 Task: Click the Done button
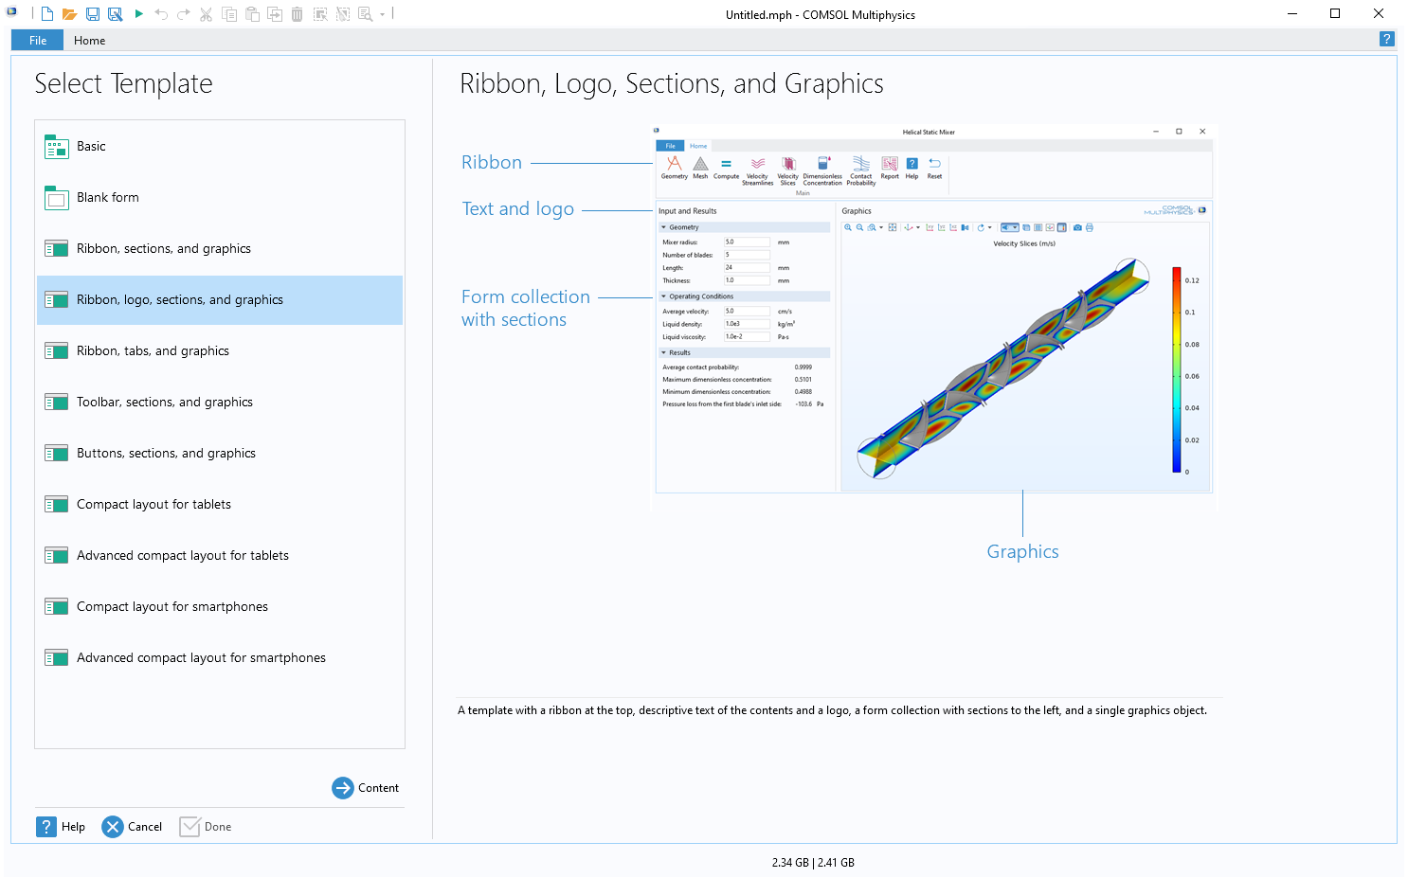click(206, 827)
